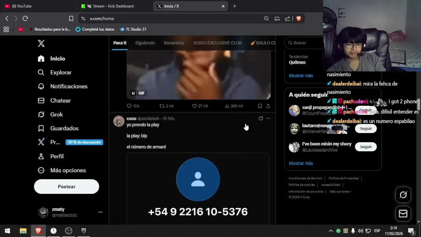Go back in the browser
The height and width of the screenshot is (237, 421).
click(7, 18)
